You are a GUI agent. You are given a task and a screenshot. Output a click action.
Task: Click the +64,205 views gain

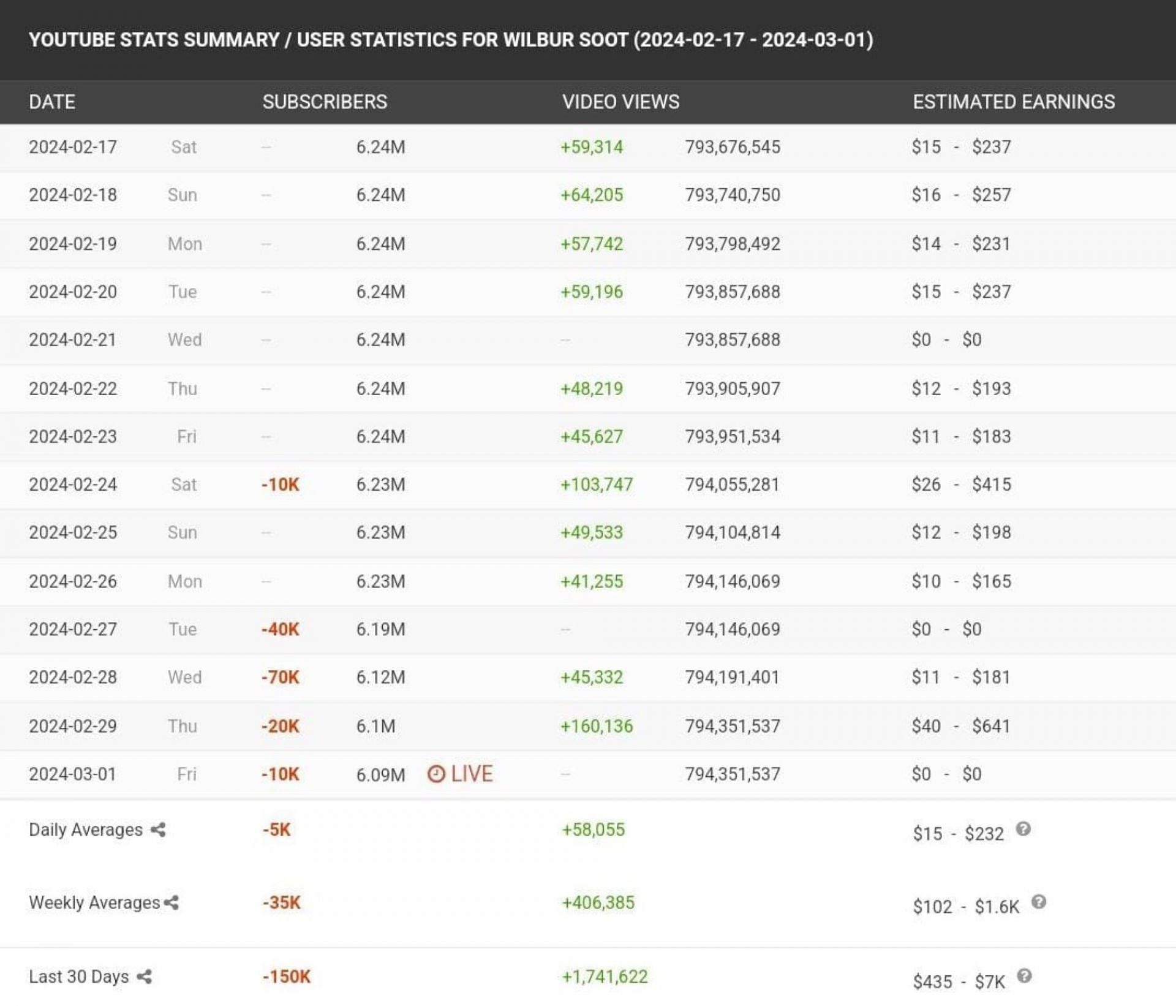592,195
